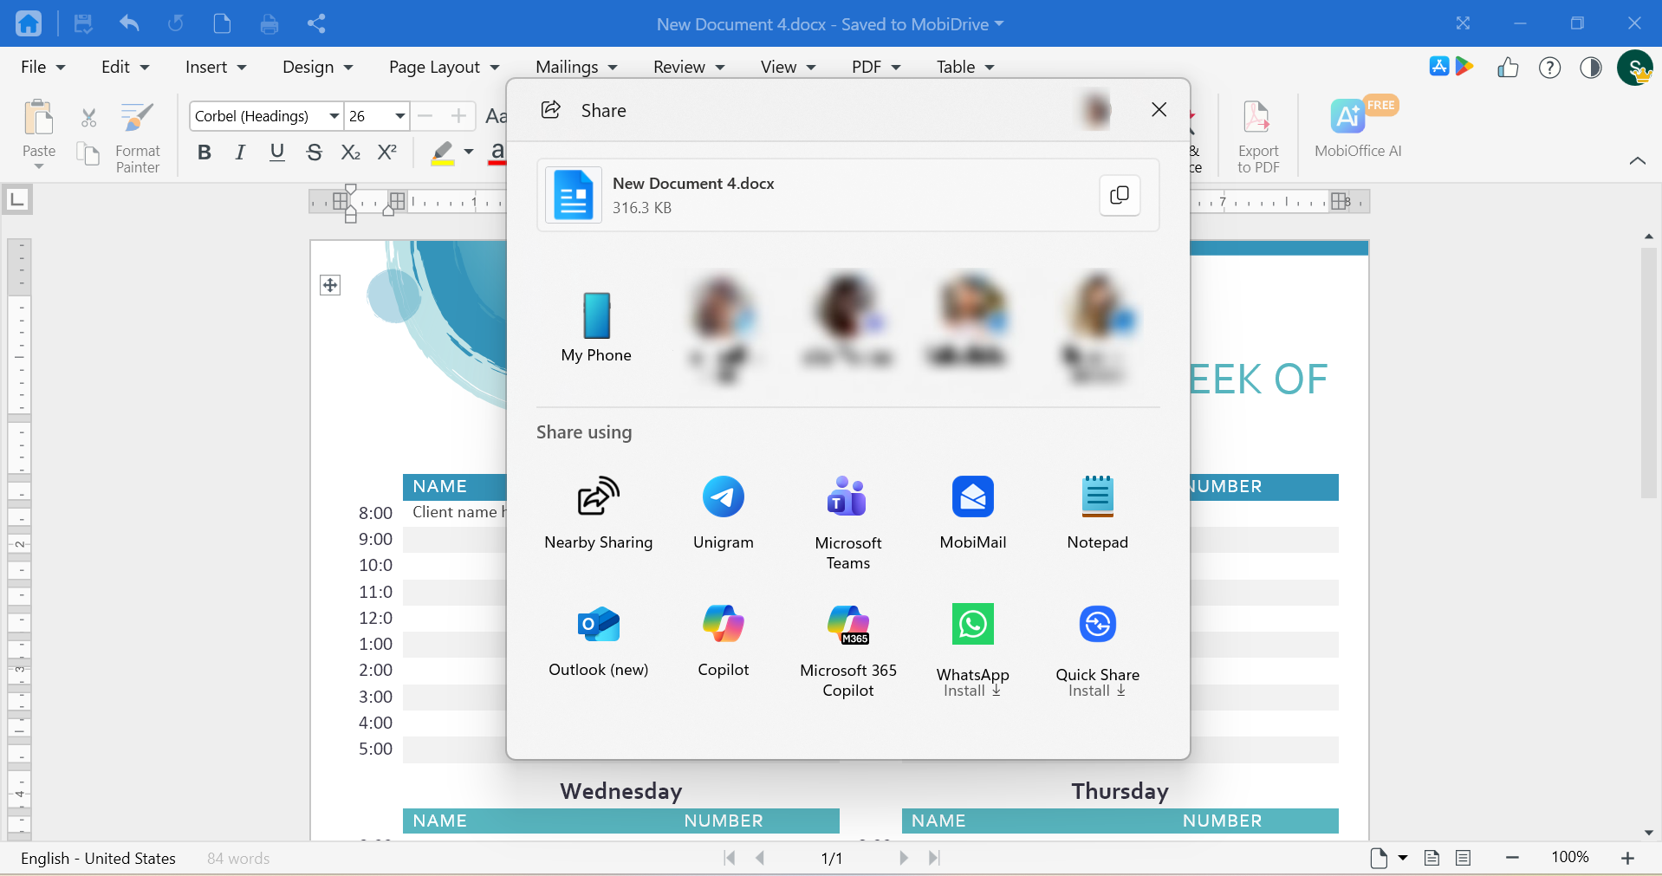Toggle bold formatting
1662x876 pixels.
[205, 152]
